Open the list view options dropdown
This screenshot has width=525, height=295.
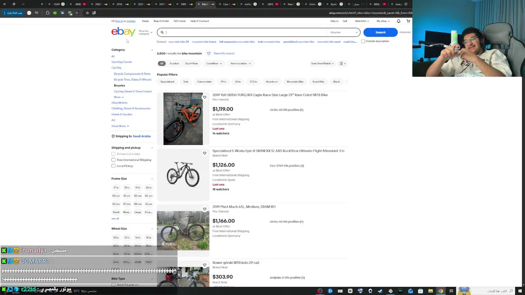coord(342,64)
